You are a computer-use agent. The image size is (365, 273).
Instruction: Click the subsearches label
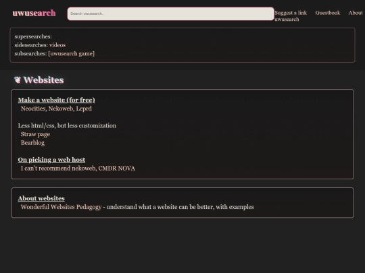click(x=30, y=54)
